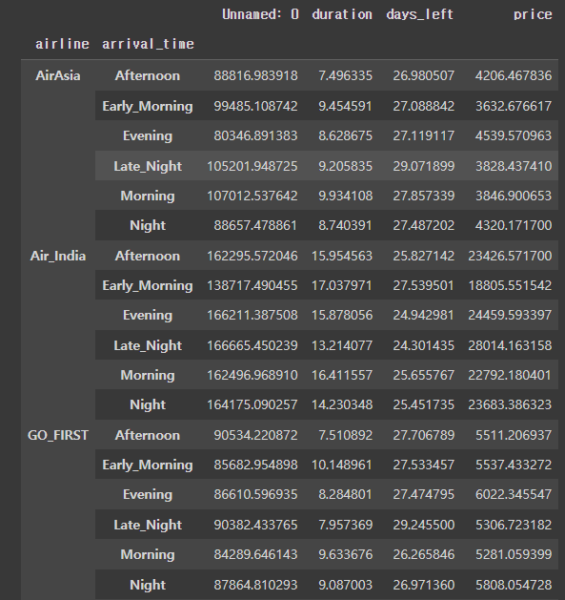
Task: Click cell value 107012.537642
Action: [x=252, y=196]
